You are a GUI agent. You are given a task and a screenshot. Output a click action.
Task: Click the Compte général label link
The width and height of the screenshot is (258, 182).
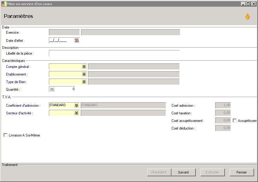[x=18, y=67]
